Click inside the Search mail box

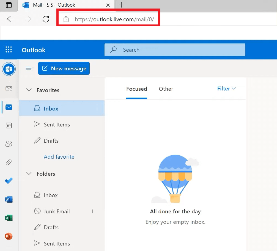[175, 50]
